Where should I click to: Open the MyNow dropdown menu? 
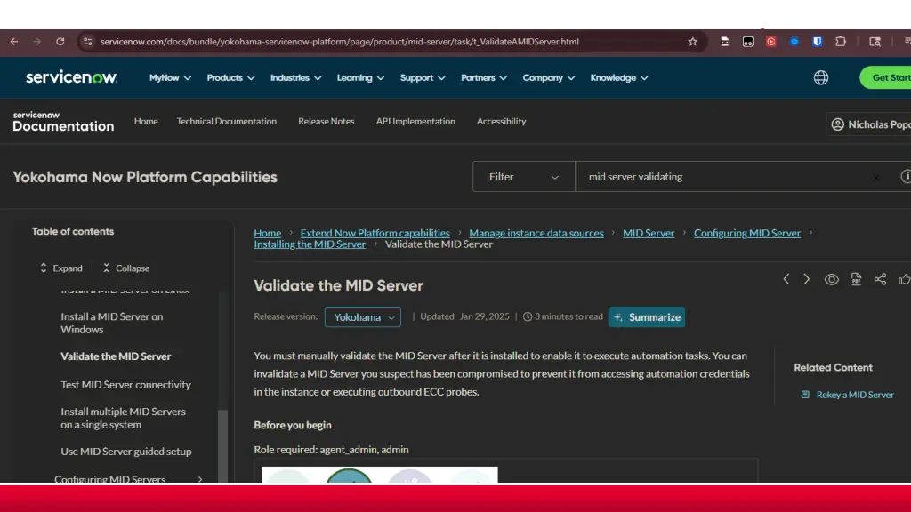170,78
